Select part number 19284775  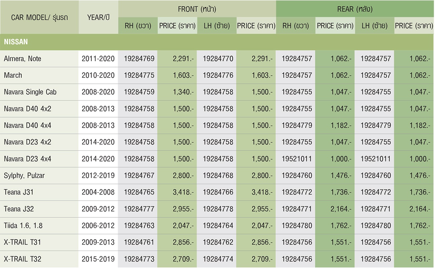tap(139, 75)
